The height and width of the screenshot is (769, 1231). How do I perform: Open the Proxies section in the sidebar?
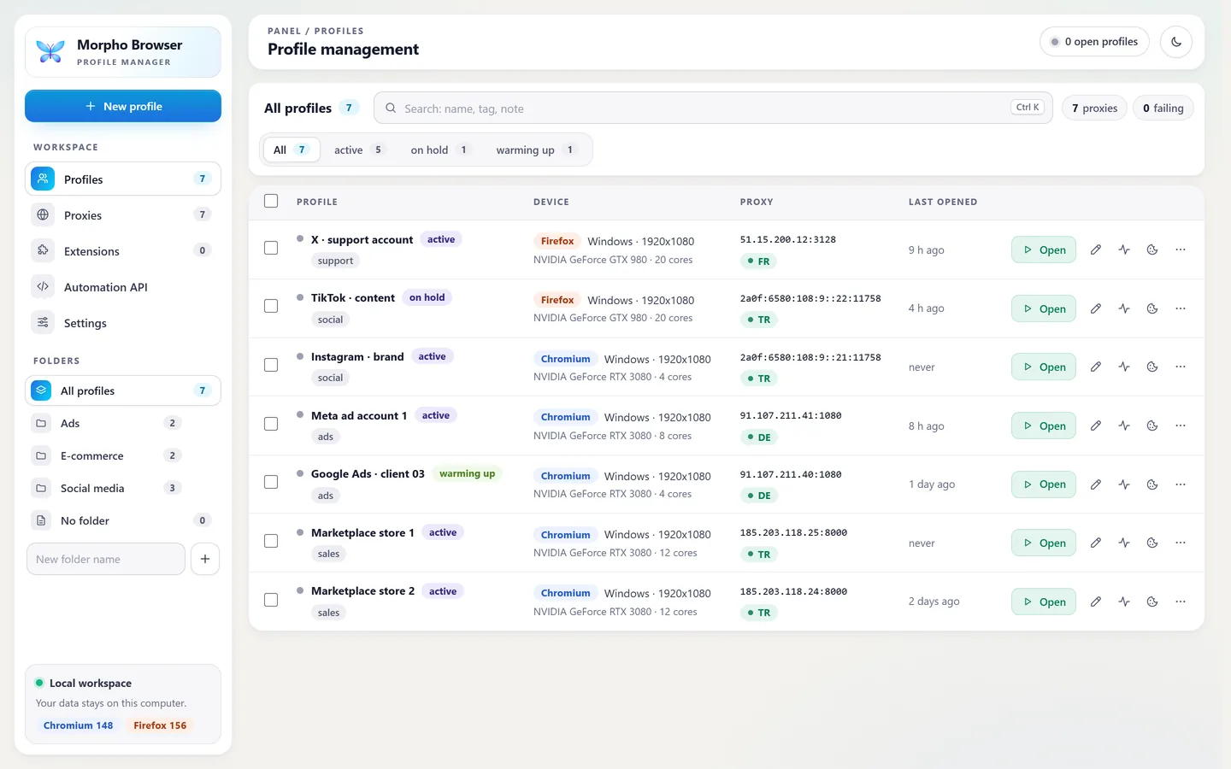point(123,215)
